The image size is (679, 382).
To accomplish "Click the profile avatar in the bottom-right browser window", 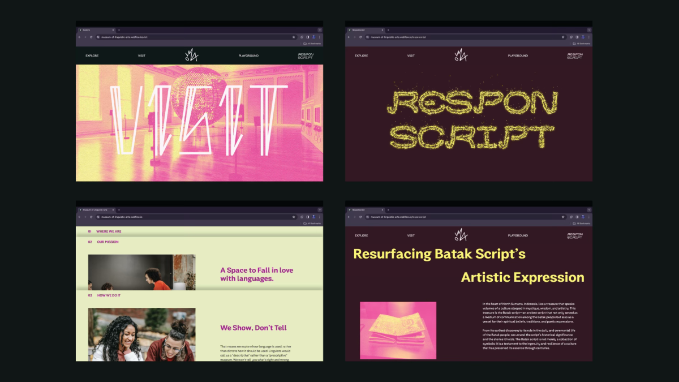I will pyautogui.click(x=583, y=217).
